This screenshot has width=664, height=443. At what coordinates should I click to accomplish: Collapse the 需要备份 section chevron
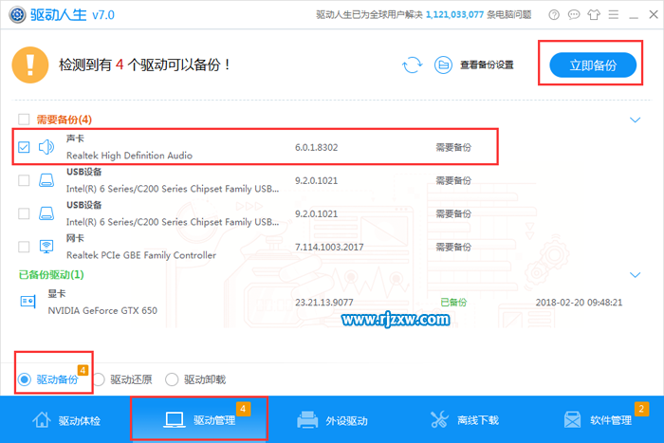click(x=636, y=120)
